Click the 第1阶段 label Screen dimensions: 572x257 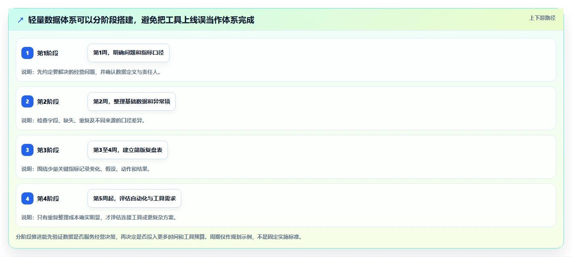coord(48,53)
